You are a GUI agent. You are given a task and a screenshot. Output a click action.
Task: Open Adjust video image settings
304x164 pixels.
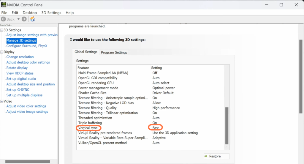[27, 112]
